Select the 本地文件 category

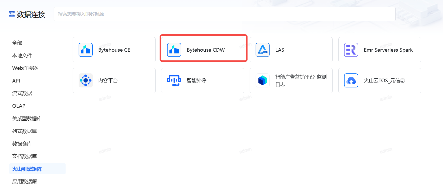[x=22, y=56]
